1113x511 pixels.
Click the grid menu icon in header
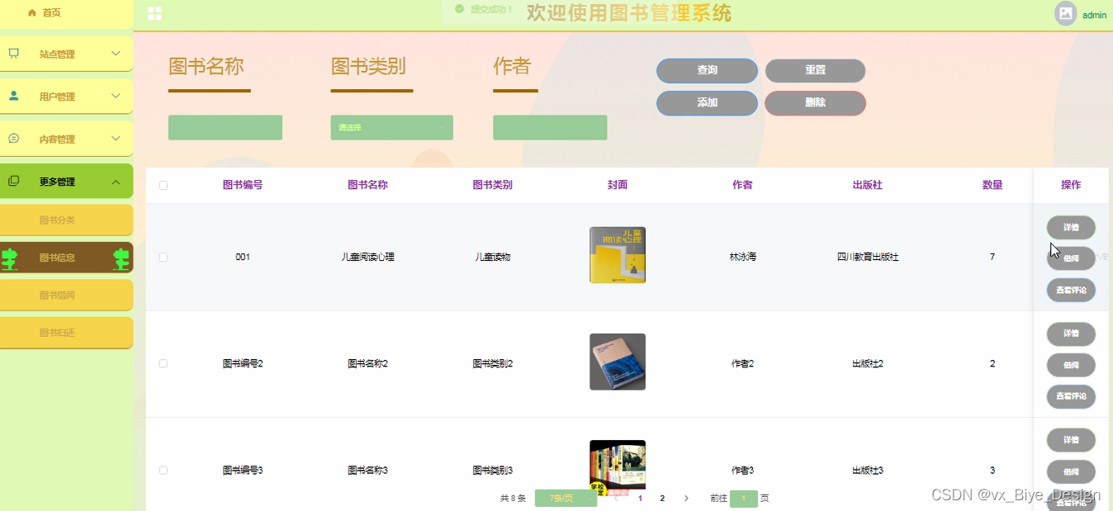[x=154, y=13]
